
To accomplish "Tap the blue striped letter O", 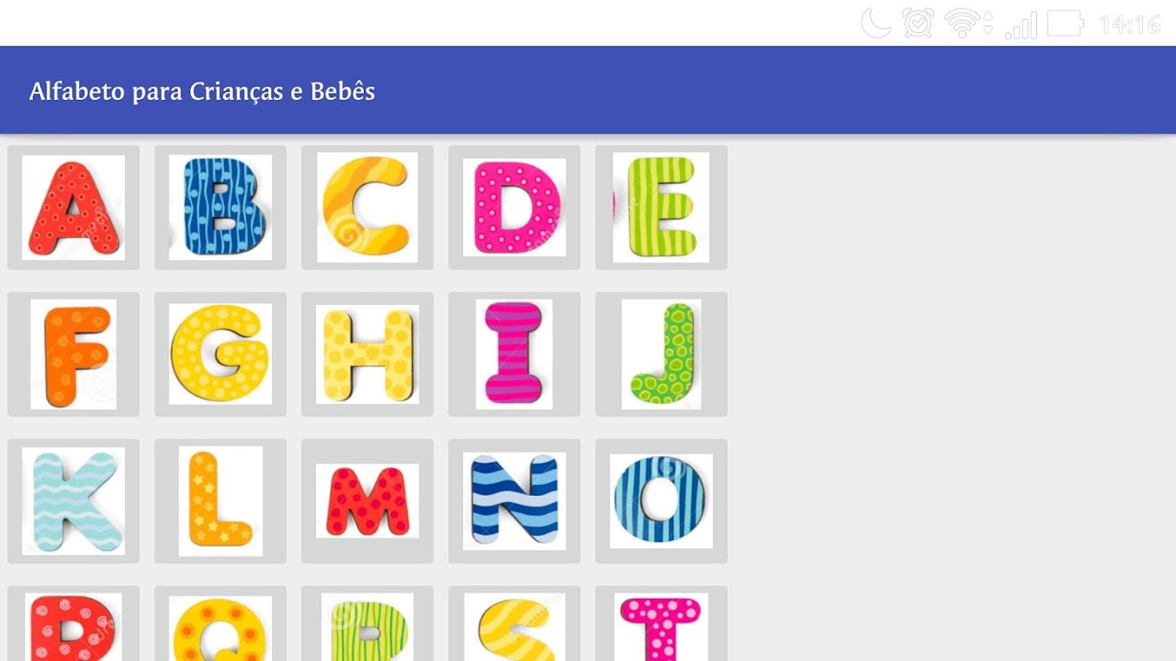I will (x=662, y=502).
